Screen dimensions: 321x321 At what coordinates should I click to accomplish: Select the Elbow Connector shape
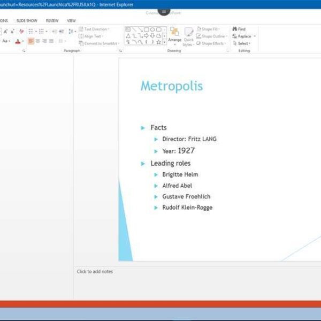pyautogui.click(x=134, y=36)
